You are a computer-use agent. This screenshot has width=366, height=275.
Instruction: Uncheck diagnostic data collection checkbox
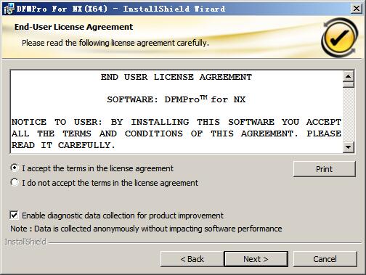14,215
